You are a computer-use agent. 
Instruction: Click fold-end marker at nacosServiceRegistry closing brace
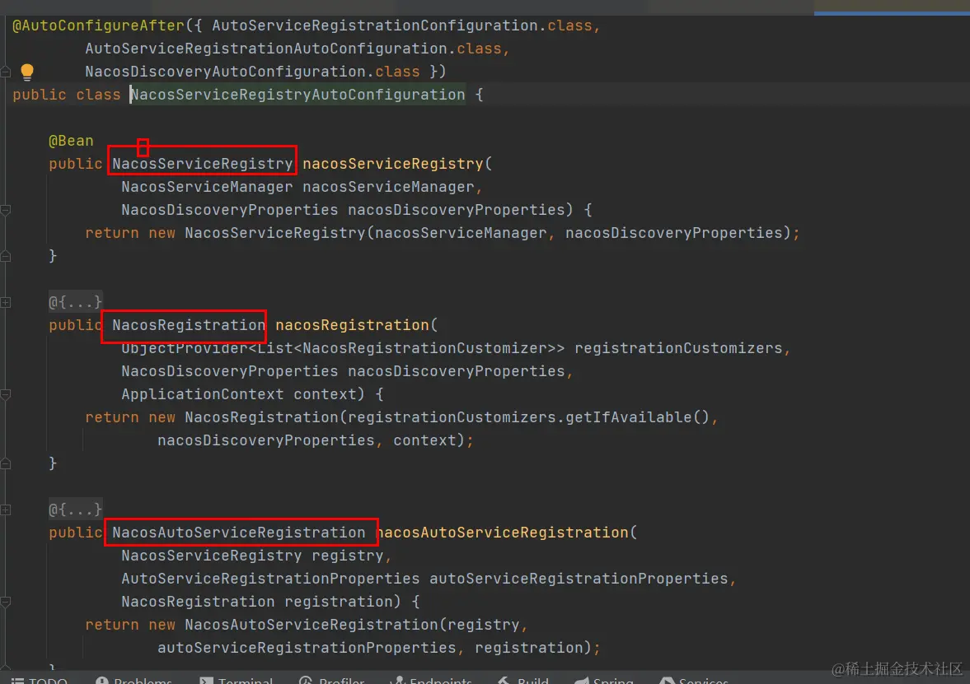[6, 256]
